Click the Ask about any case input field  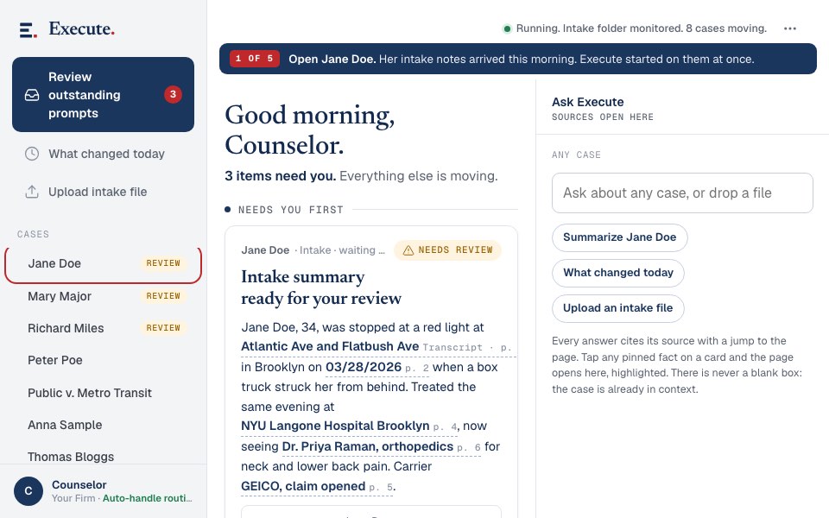pyautogui.click(x=682, y=193)
